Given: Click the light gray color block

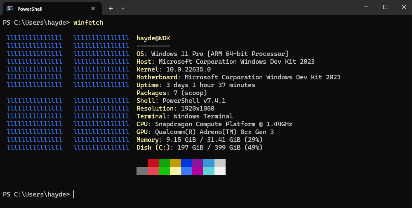Looking at the screenshot, I should click(220, 163).
